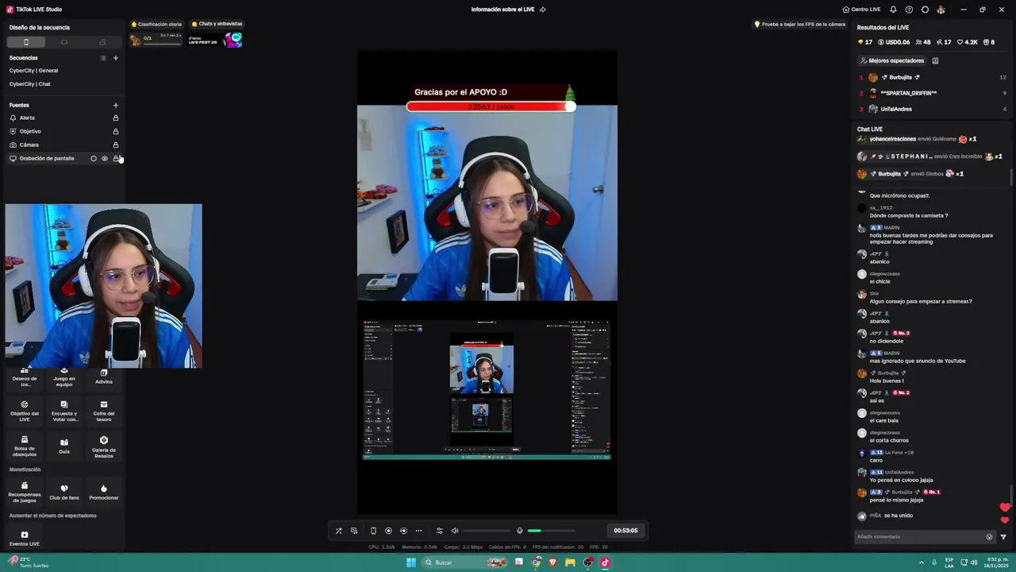
Task: Select Grabación de pantalla source
Action: pyautogui.click(x=47, y=158)
